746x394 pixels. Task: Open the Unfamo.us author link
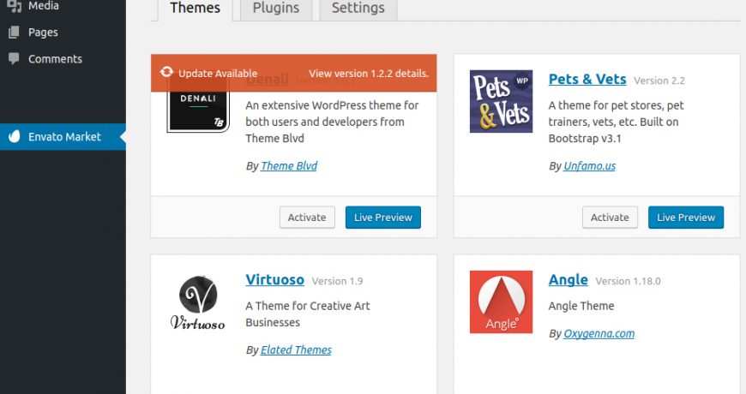(x=589, y=166)
